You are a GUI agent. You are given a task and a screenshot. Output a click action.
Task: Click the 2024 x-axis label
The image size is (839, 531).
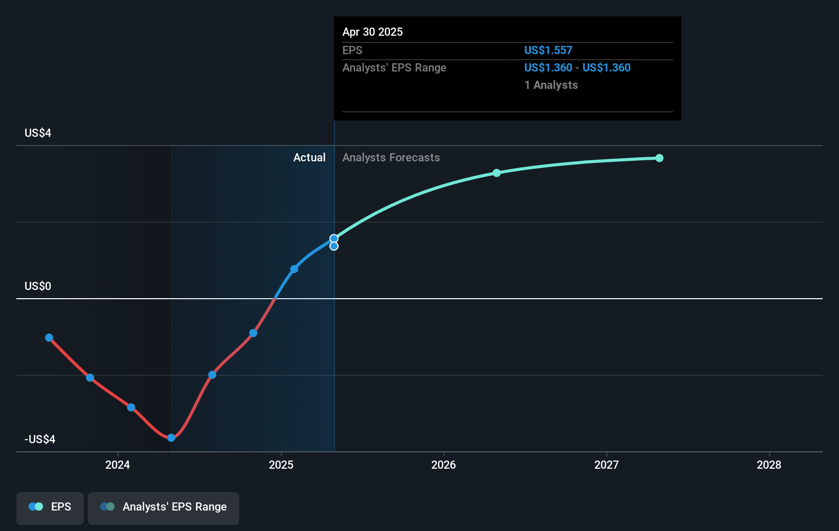(118, 465)
